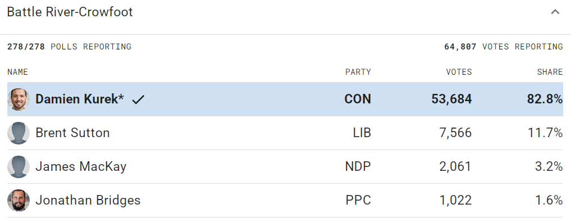Click the winner checkmark beside Damien Kurek
This screenshot has width=571, height=222.
[138, 99]
